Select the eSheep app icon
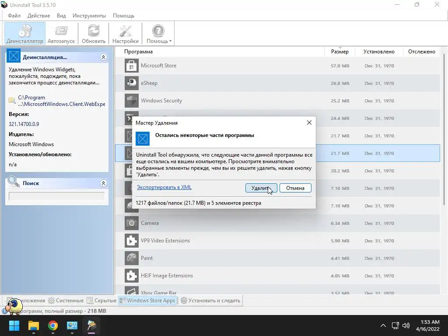Image resolution: width=448 pixels, height=336 pixels. point(132,83)
